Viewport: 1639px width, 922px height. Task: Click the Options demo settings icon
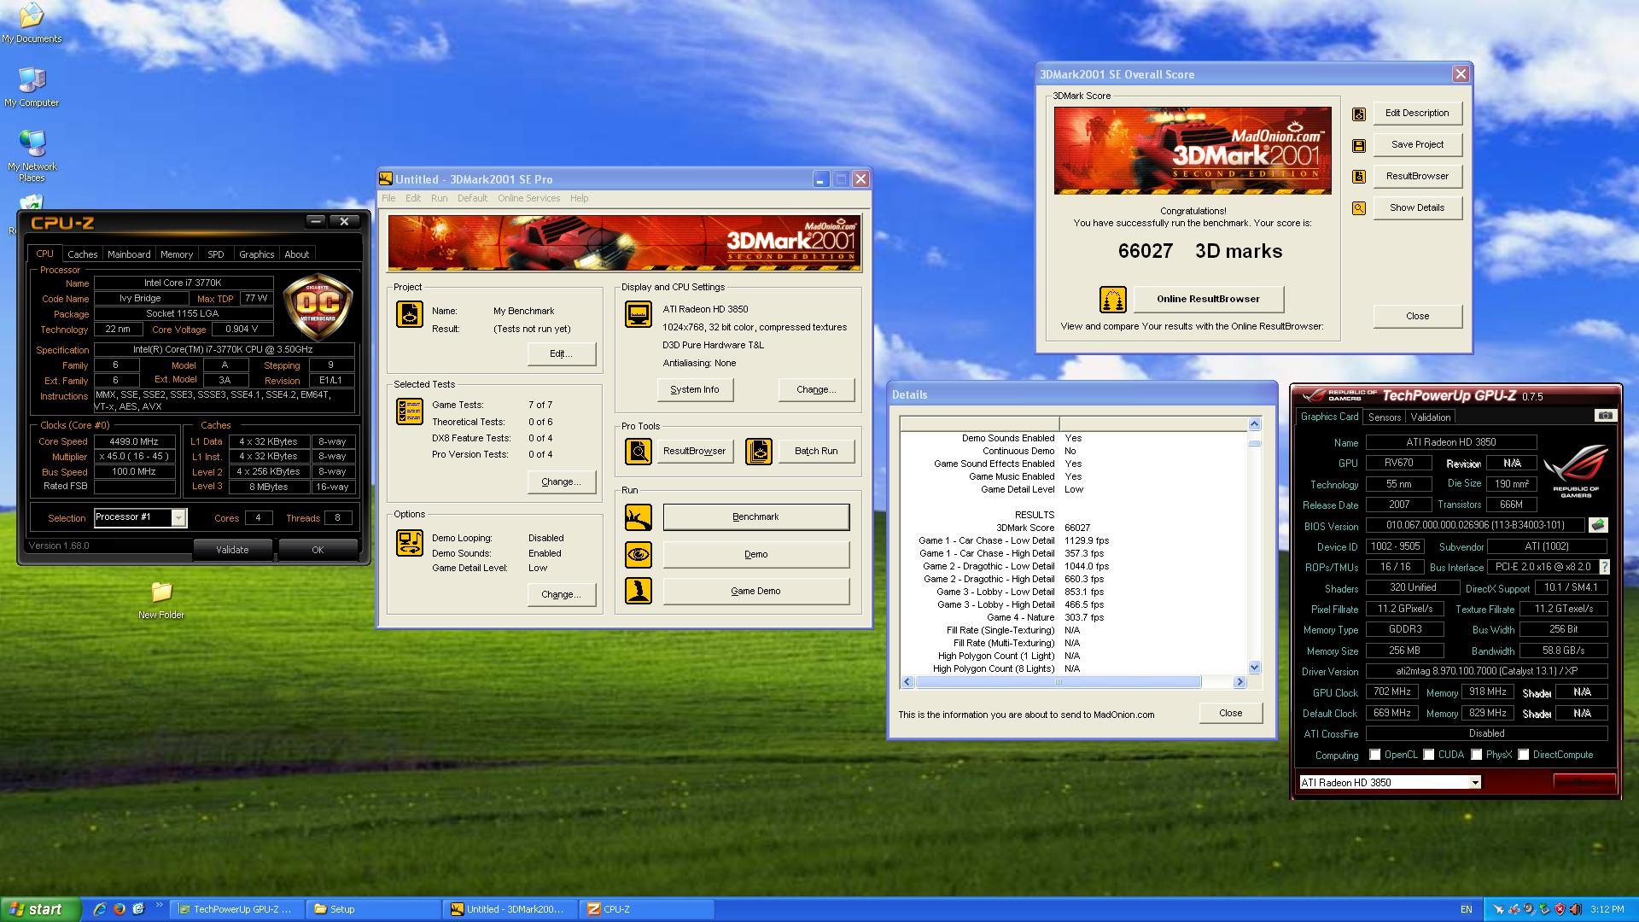click(x=409, y=543)
